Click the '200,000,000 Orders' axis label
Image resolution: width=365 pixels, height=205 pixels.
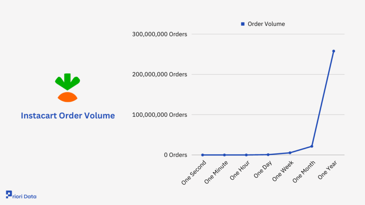click(x=159, y=74)
